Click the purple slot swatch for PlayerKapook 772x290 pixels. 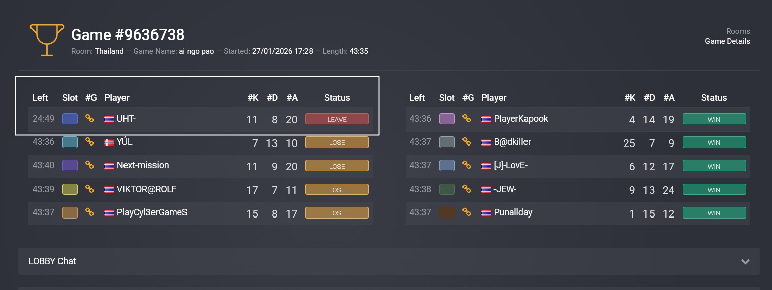pyautogui.click(x=447, y=119)
